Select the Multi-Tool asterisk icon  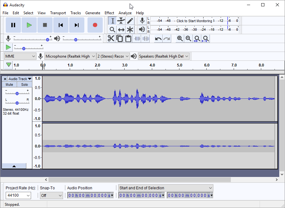coord(130,30)
